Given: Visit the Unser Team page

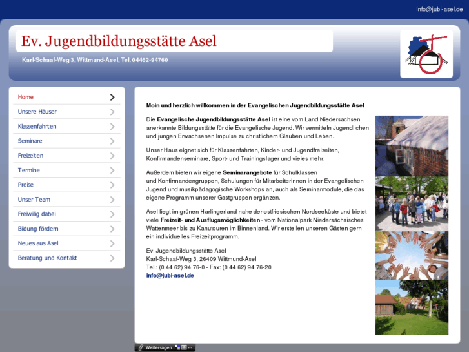Looking at the screenshot, I should (x=66, y=200).
